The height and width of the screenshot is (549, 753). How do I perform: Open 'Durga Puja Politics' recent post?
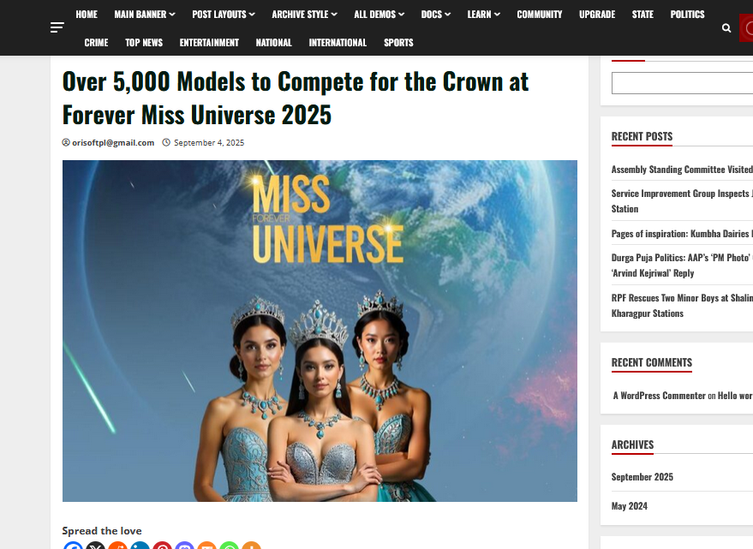pos(682,266)
